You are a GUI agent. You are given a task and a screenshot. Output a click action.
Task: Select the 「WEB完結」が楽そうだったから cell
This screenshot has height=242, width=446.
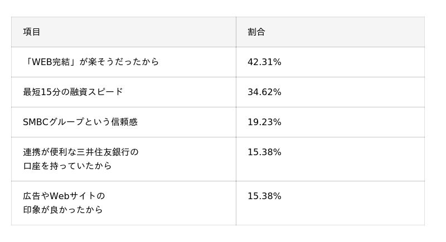[91, 62]
